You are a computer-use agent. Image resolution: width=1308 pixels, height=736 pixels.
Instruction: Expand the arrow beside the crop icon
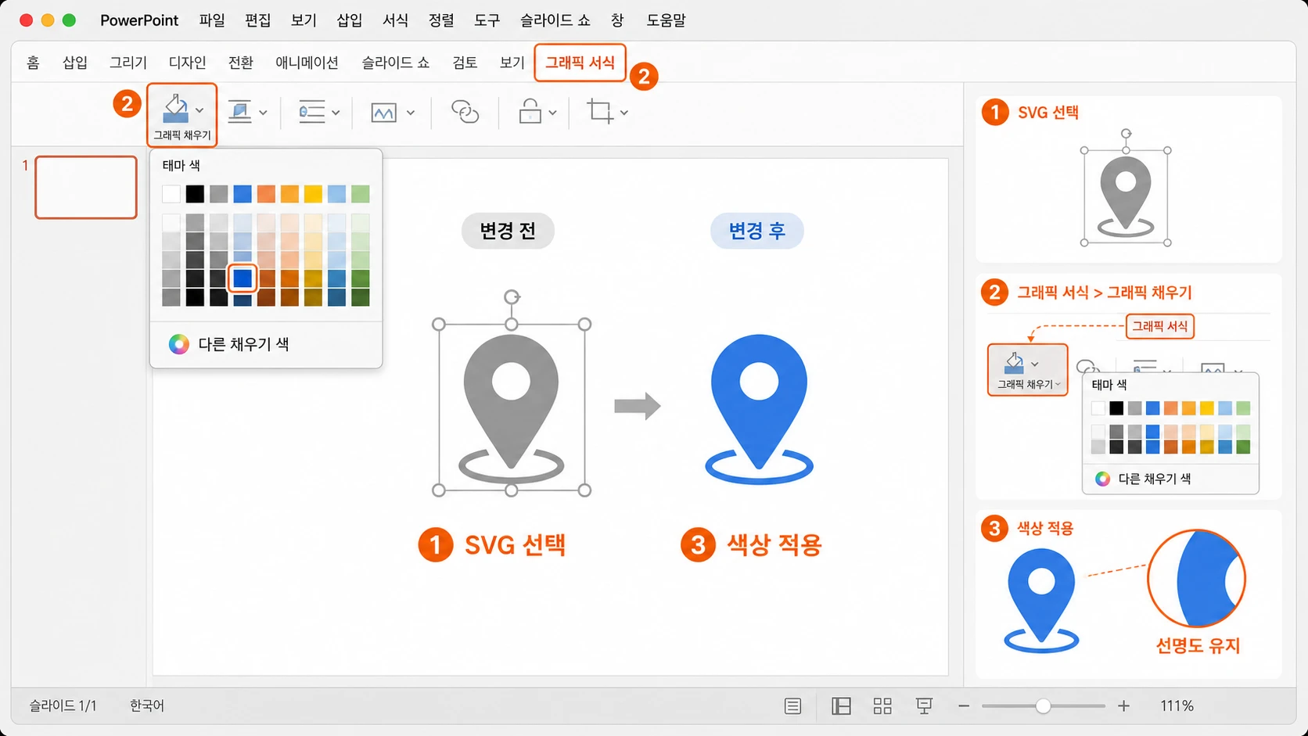[x=623, y=113]
